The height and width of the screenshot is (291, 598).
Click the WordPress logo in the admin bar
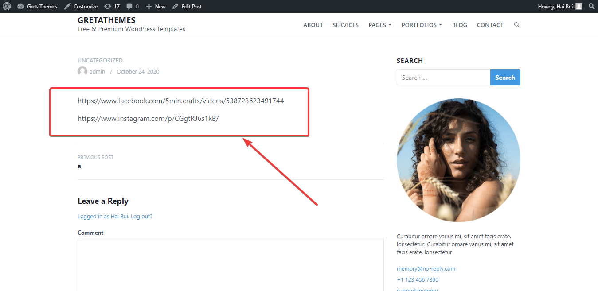(7, 6)
